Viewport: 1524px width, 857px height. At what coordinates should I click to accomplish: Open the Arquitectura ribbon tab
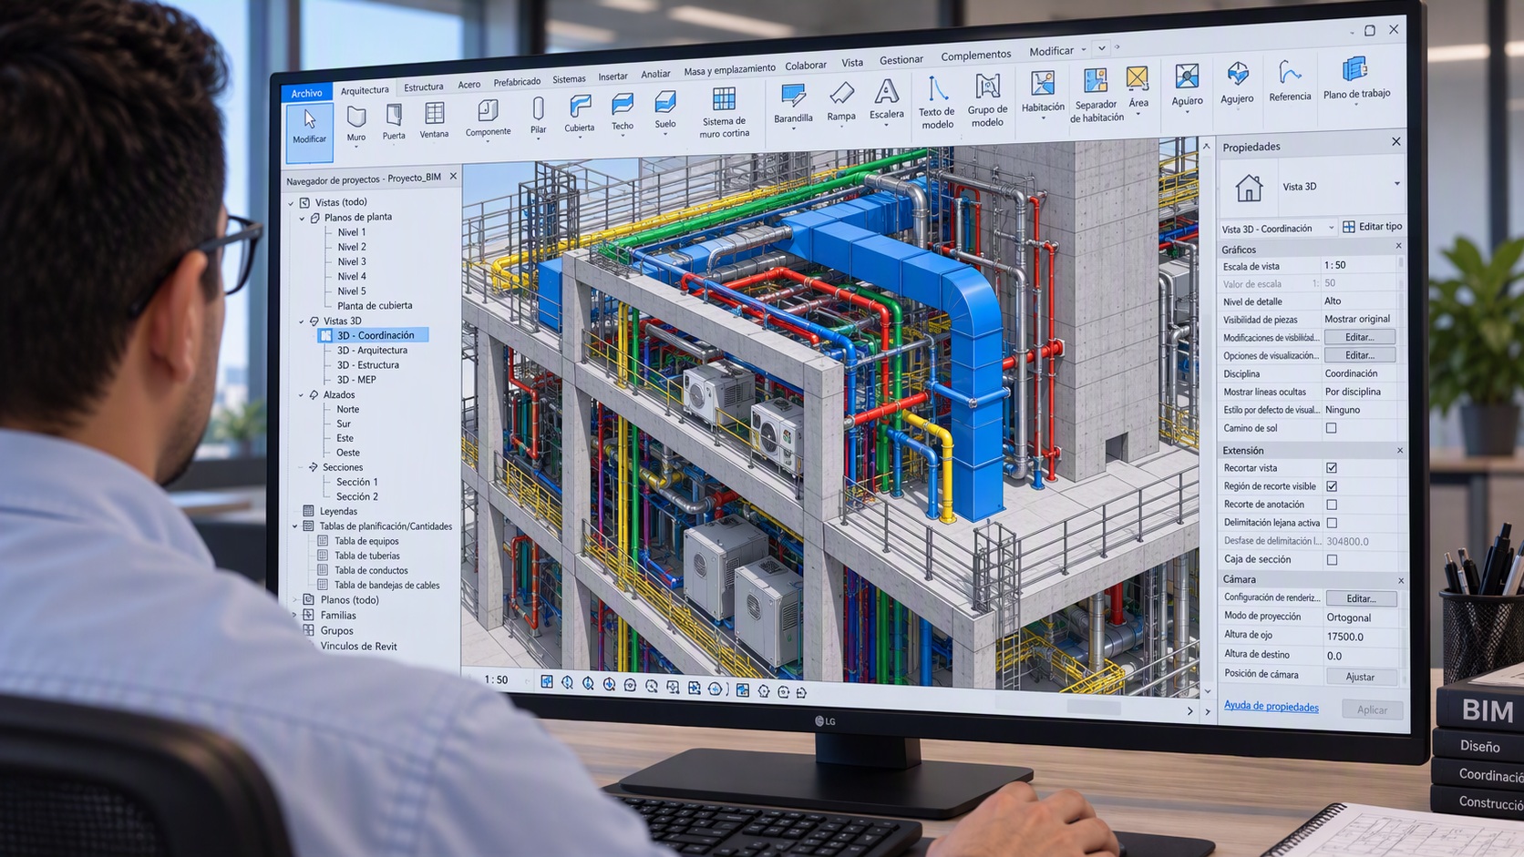pos(365,90)
